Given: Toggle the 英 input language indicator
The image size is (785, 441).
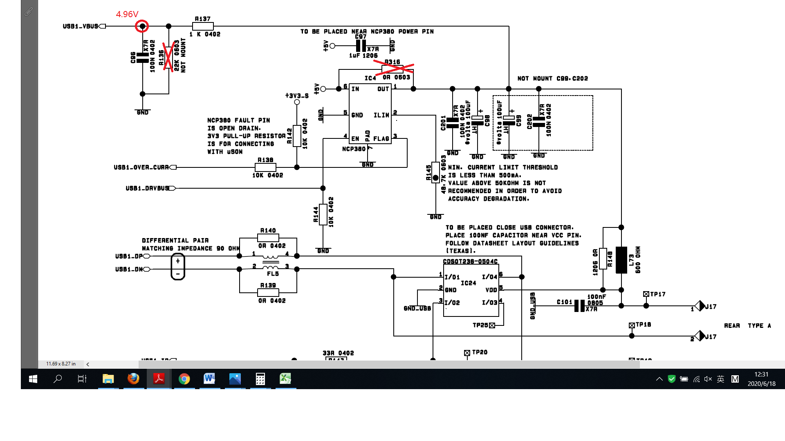Looking at the screenshot, I should (721, 379).
